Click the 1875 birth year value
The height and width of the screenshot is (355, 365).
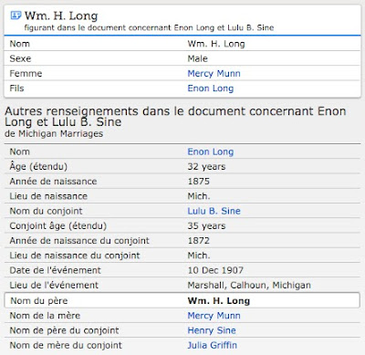point(199,182)
